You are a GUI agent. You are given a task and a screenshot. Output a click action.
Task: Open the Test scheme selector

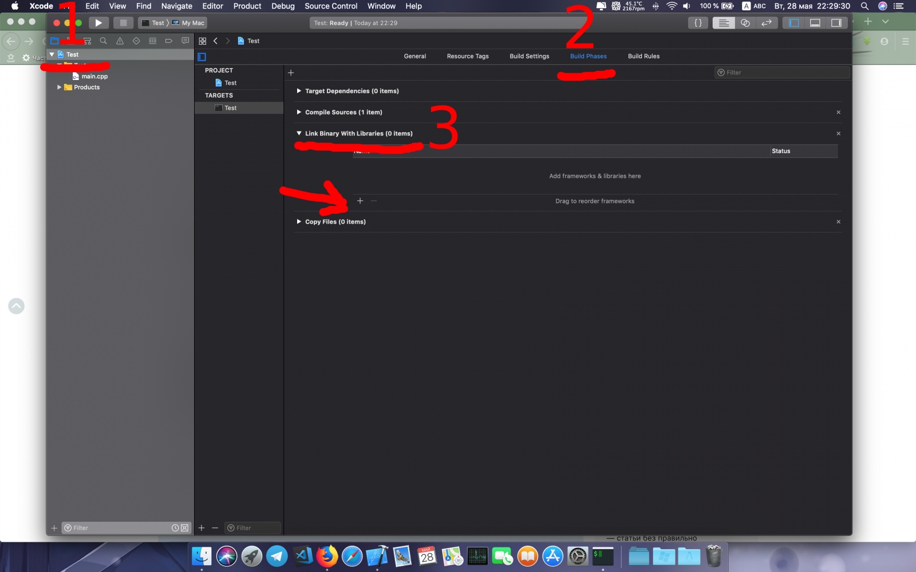pos(153,23)
